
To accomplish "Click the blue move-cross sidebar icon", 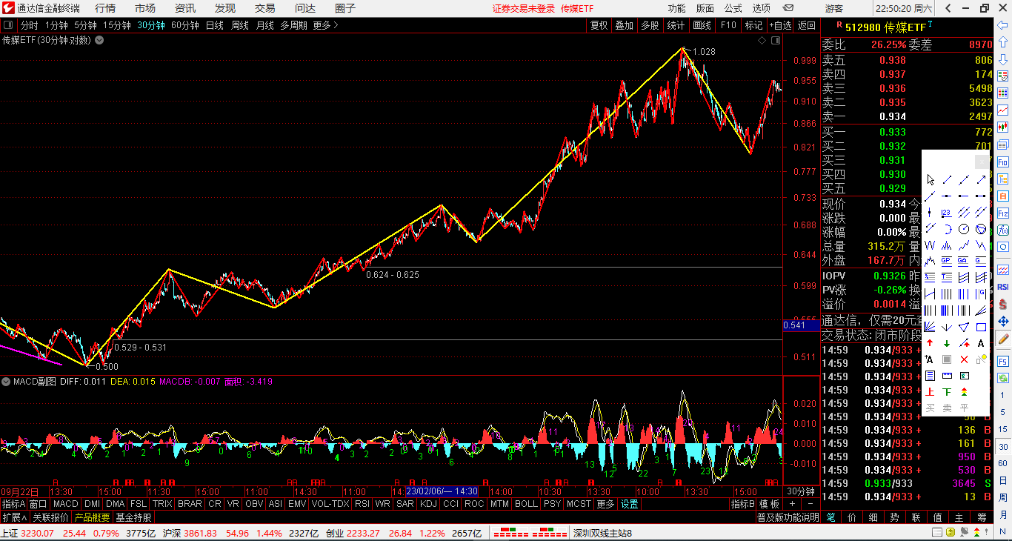I will point(1003,321).
